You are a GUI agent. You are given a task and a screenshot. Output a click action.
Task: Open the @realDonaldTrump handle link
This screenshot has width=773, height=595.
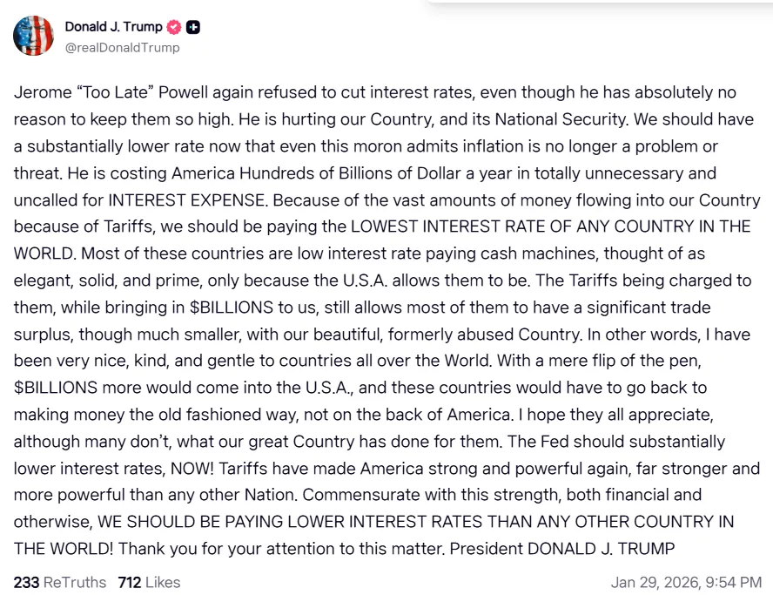pyautogui.click(x=122, y=48)
